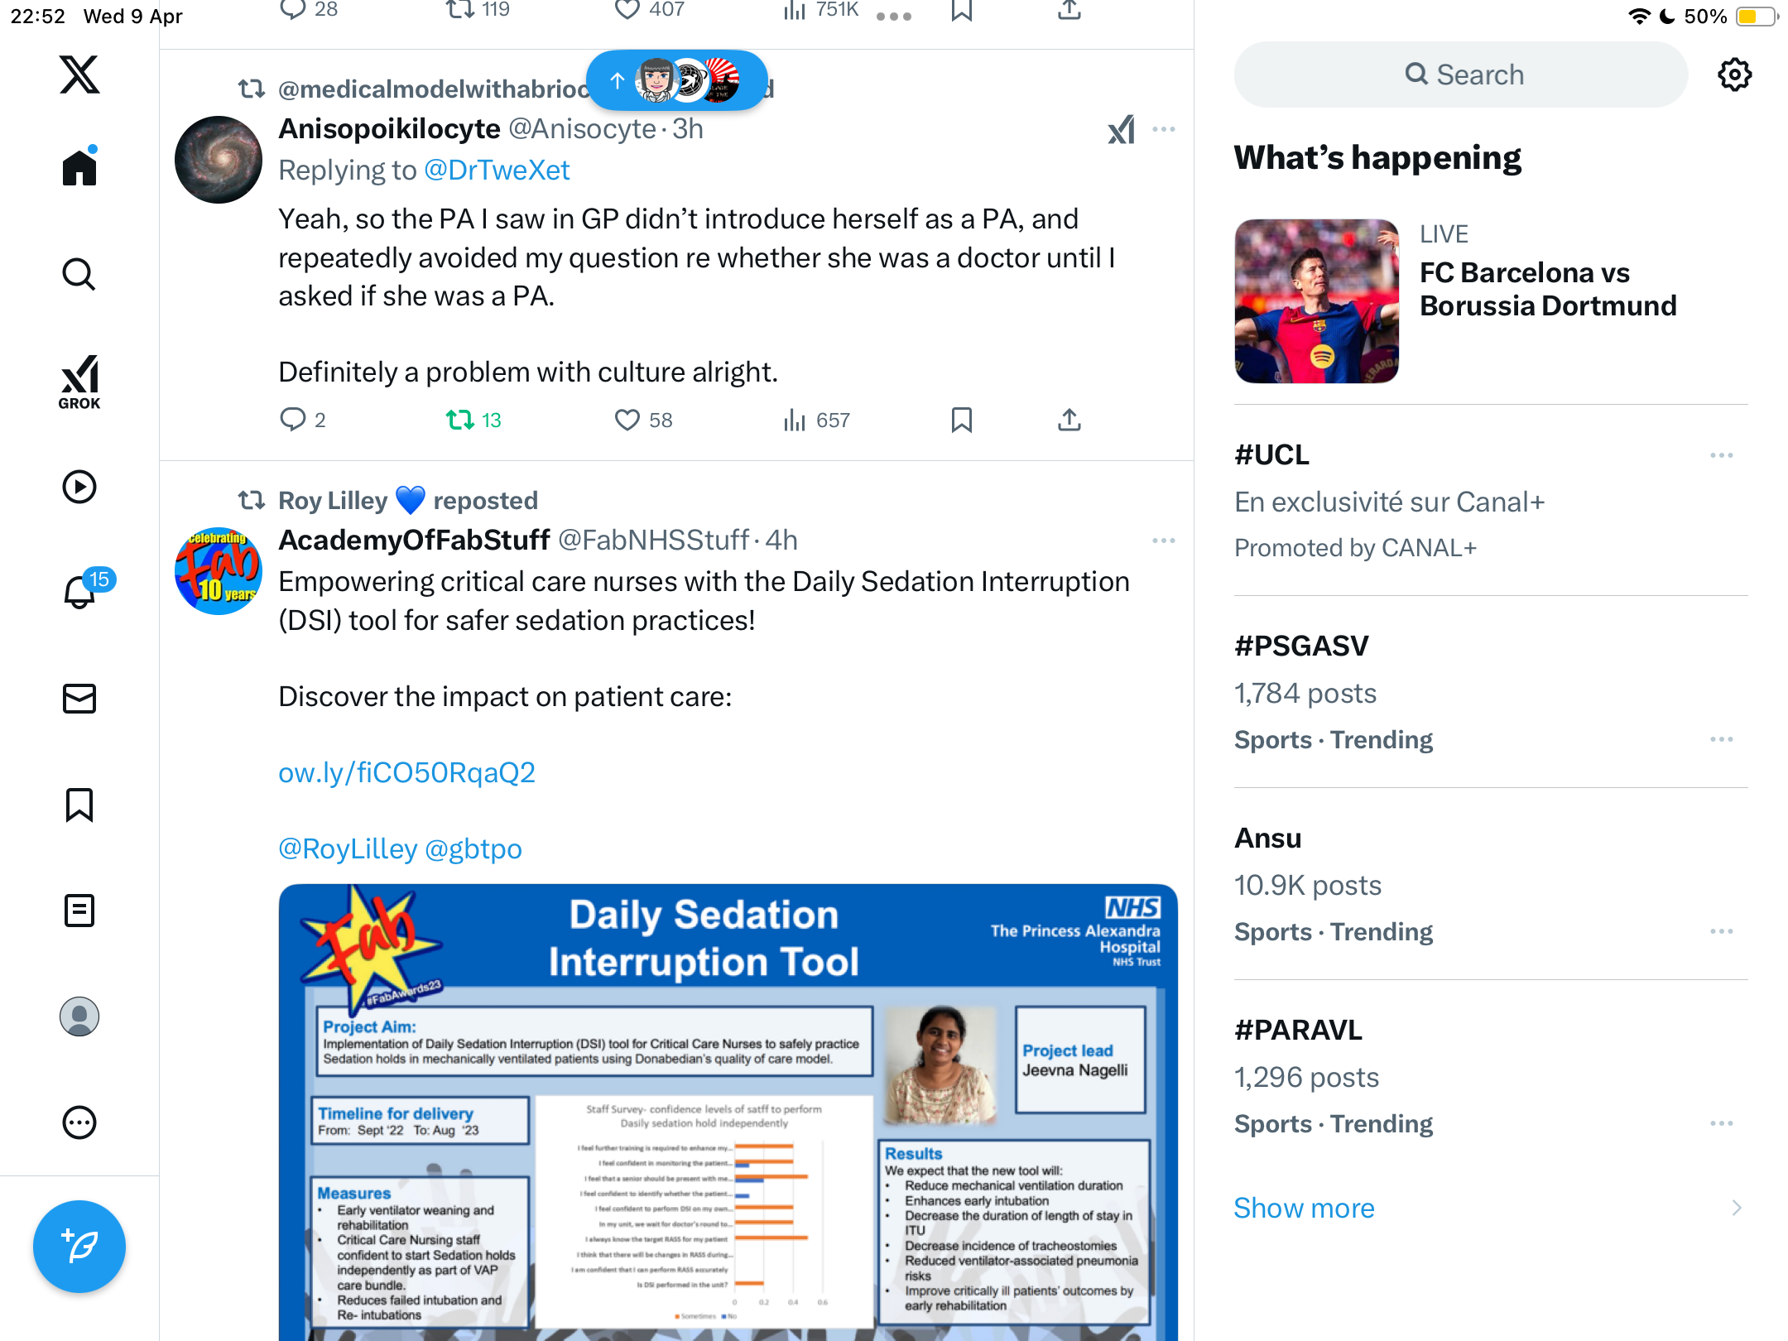The height and width of the screenshot is (1341, 1788).
Task: Go to Home feed icon
Action: click(79, 166)
